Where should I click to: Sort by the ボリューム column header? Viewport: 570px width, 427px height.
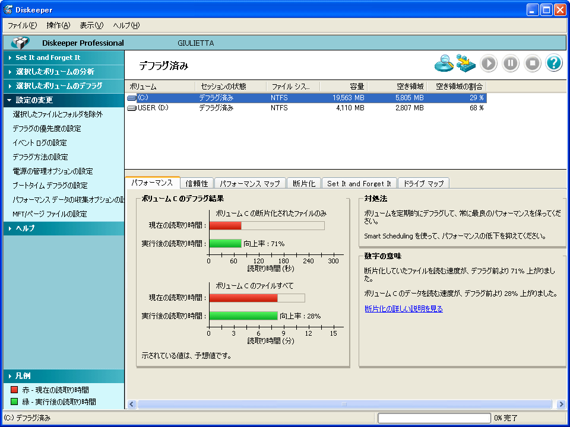pos(160,87)
